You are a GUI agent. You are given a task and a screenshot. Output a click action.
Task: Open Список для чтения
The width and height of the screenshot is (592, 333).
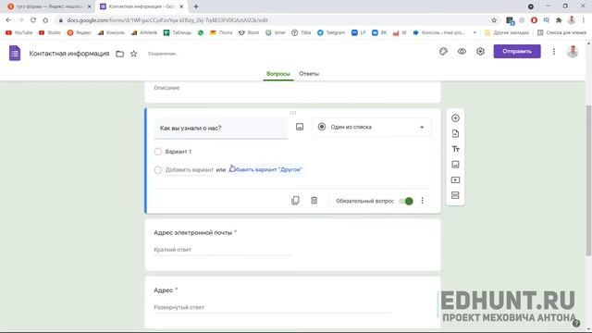pos(561,33)
